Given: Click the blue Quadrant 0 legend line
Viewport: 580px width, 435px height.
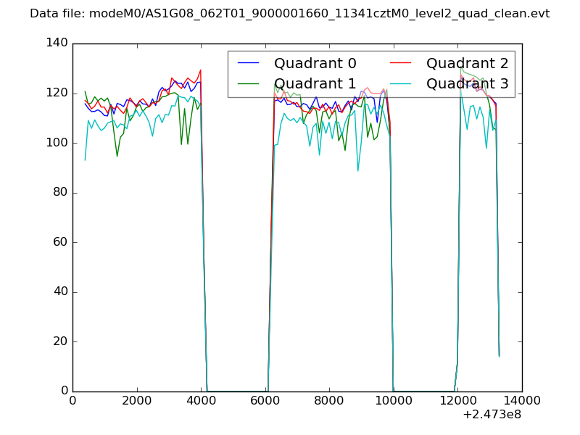Looking at the screenshot, I should click(249, 64).
